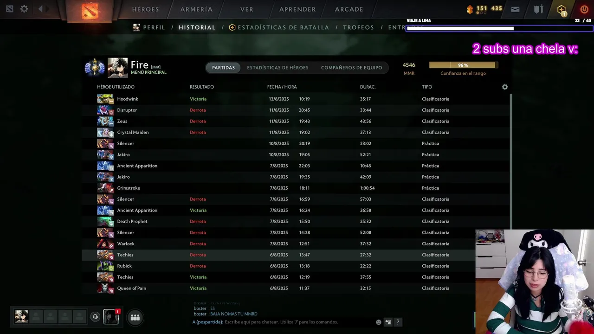Click the rank medal icon beside Fire
This screenshot has height=334, width=594.
(x=95, y=68)
